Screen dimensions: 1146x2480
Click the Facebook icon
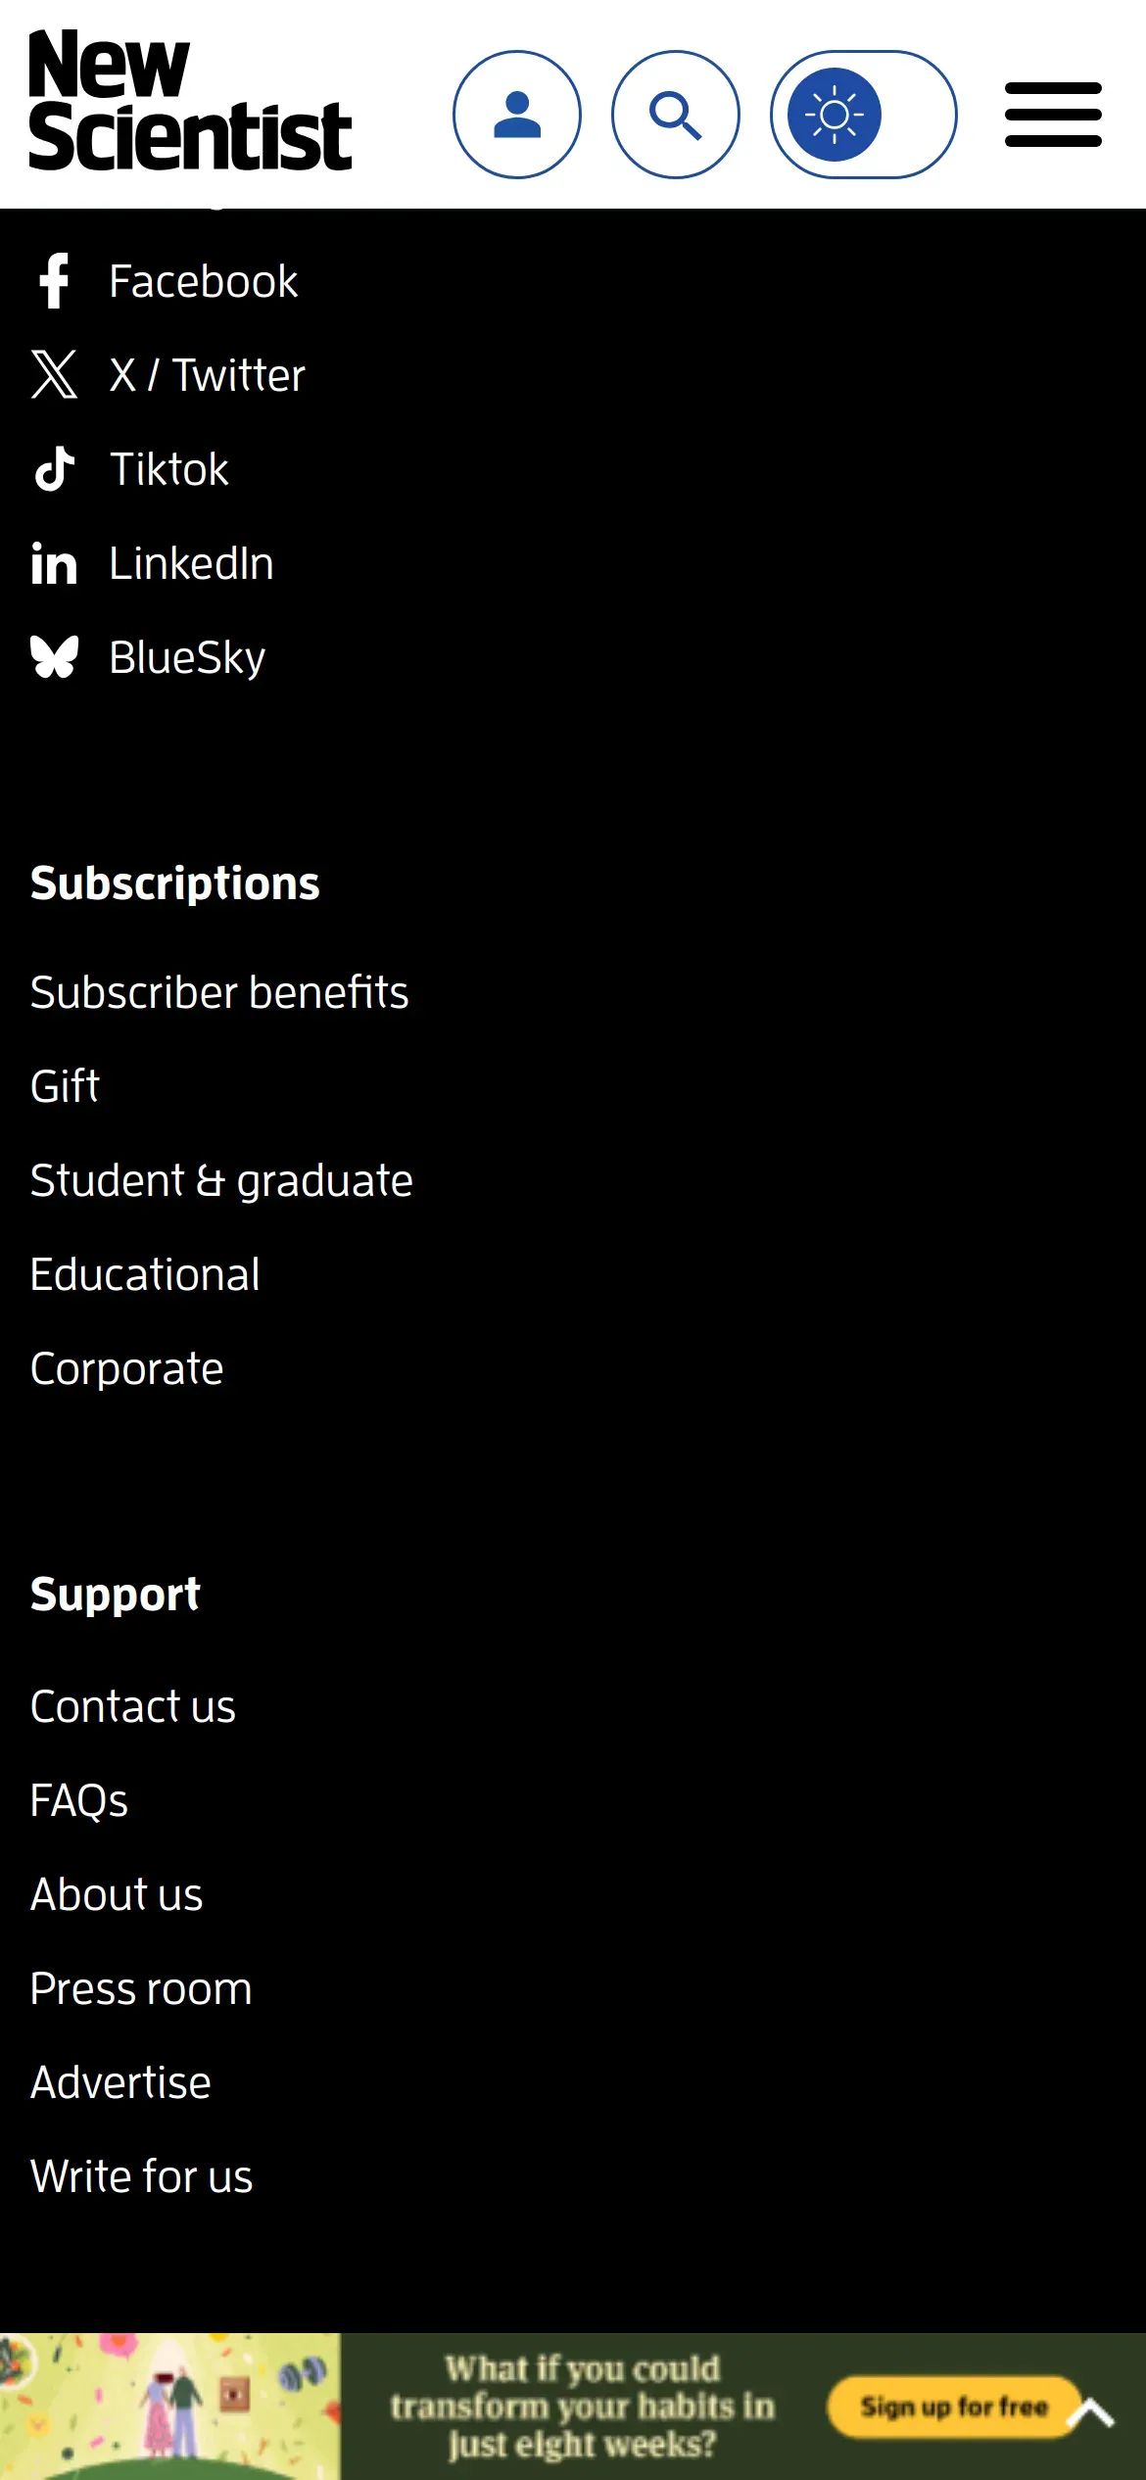coord(54,282)
